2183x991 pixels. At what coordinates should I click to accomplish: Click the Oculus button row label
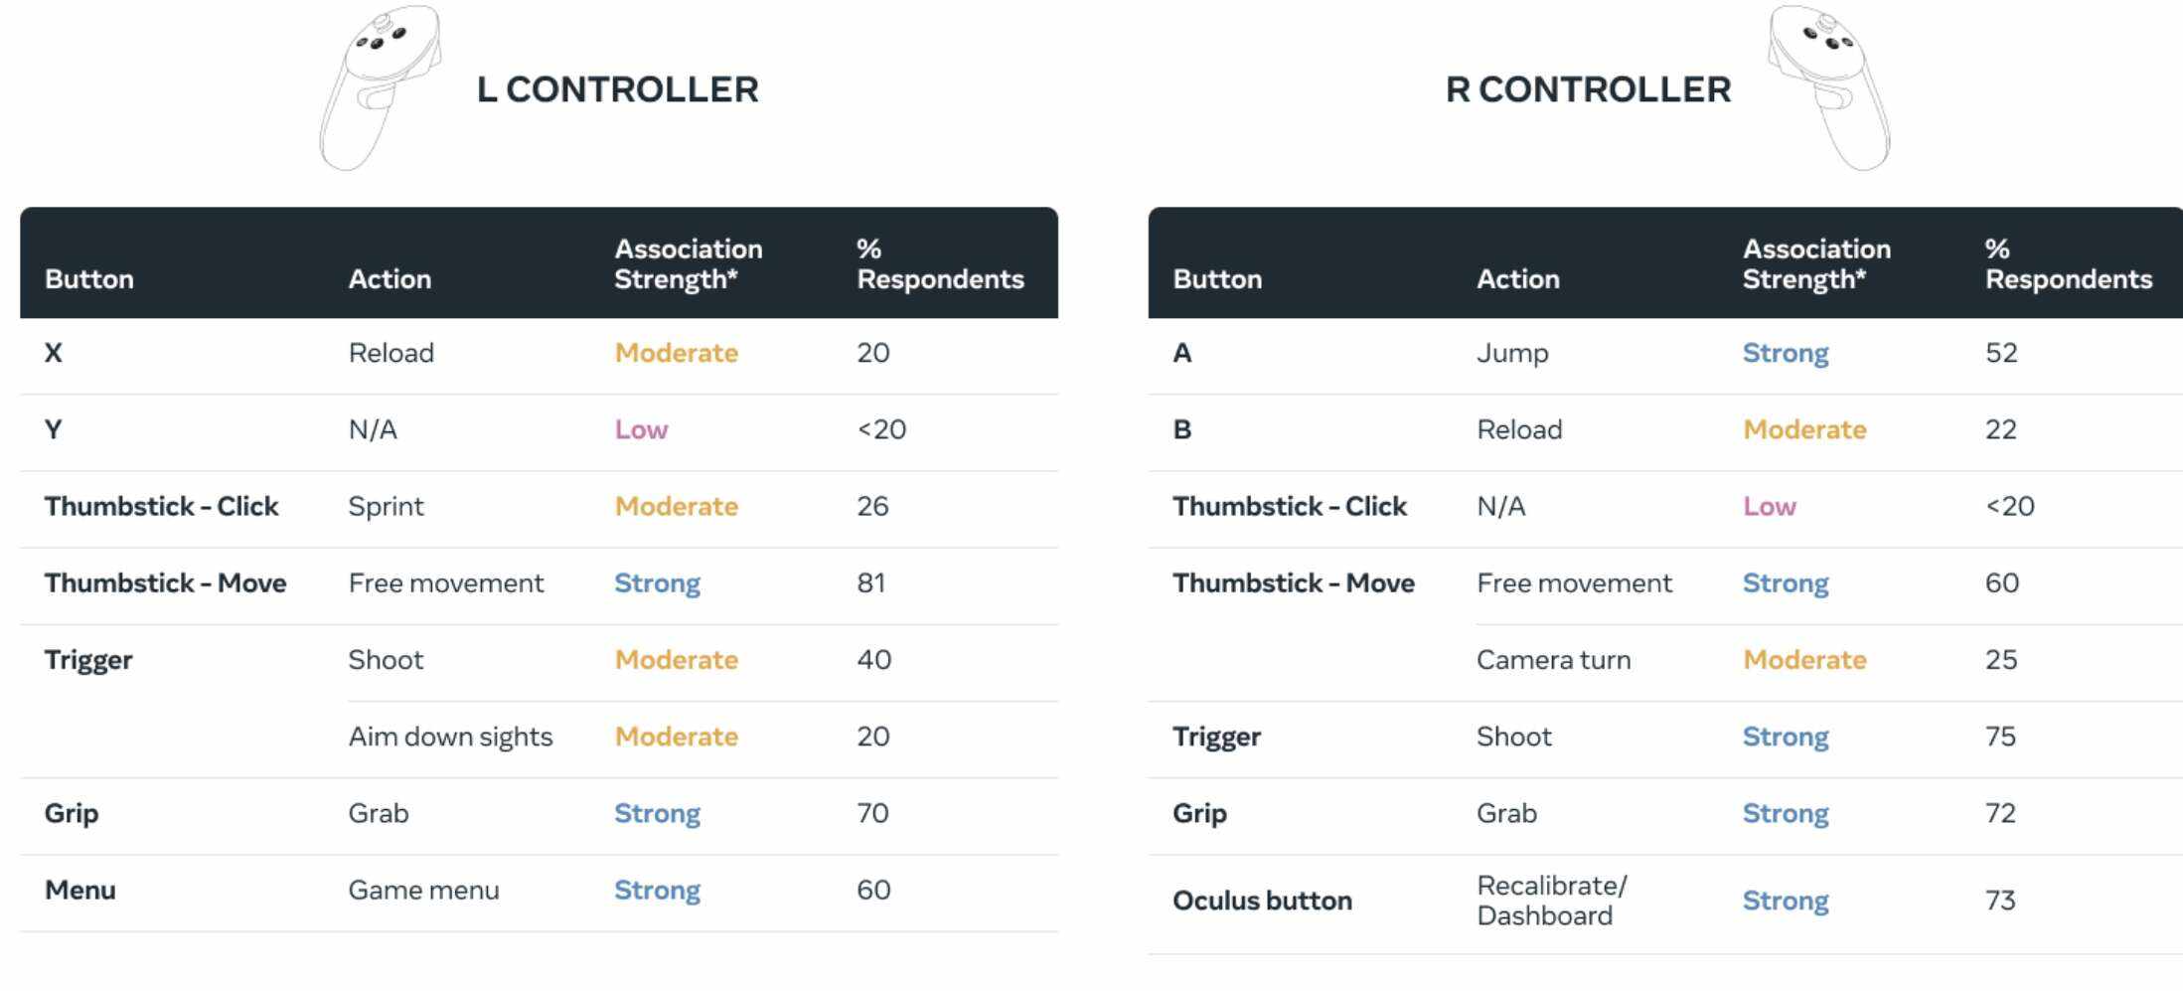coord(1261,901)
